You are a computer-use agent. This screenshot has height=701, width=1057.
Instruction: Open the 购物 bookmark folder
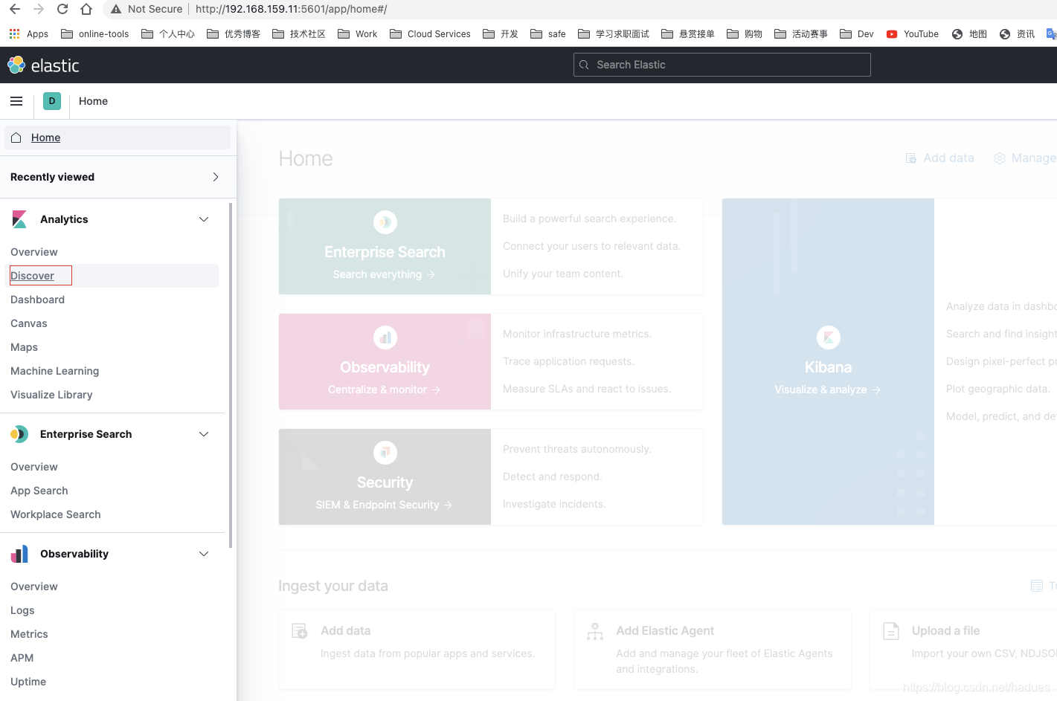click(745, 34)
